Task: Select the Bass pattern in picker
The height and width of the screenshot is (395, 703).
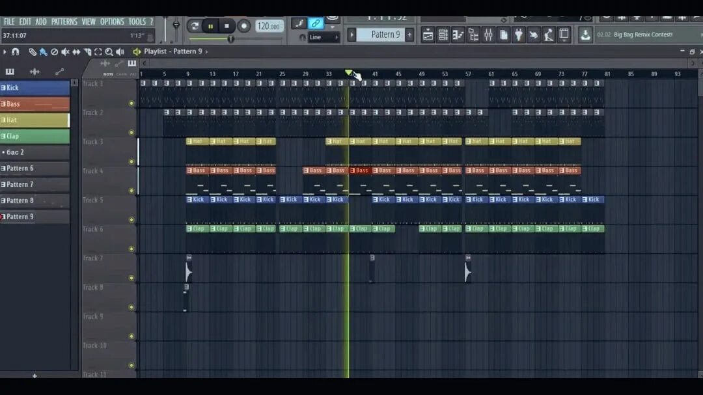Action: click(35, 104)
